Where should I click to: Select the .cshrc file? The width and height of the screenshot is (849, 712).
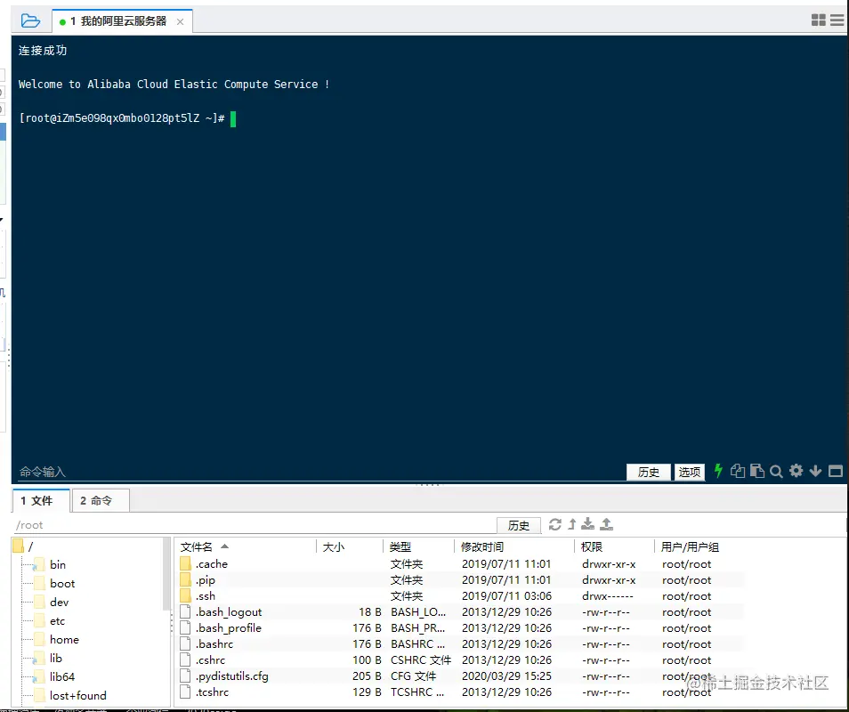click(x=460, y=660)
